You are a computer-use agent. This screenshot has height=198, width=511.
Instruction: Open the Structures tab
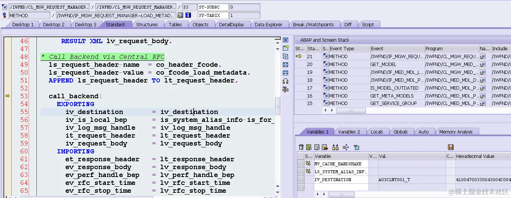click(x=147, y=24)
